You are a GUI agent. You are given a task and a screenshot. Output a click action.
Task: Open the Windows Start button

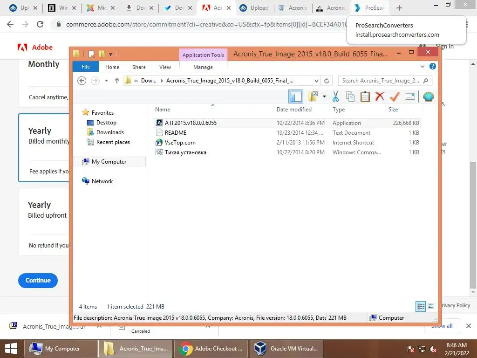(x=11, y=349)
